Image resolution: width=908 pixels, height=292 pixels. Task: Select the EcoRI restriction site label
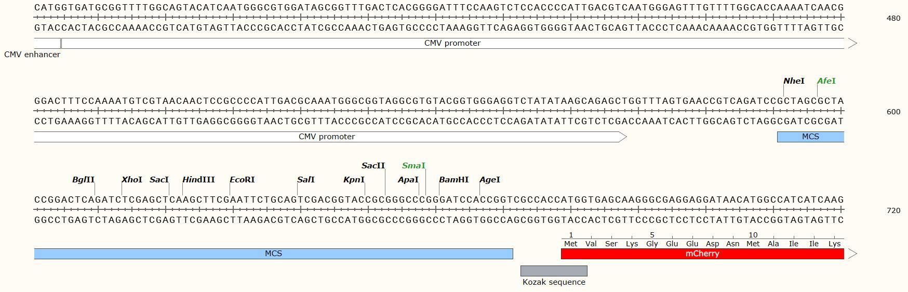[x=242, y=180]
